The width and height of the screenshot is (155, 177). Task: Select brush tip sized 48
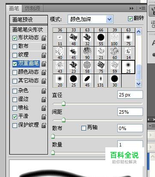coord(74,39)
